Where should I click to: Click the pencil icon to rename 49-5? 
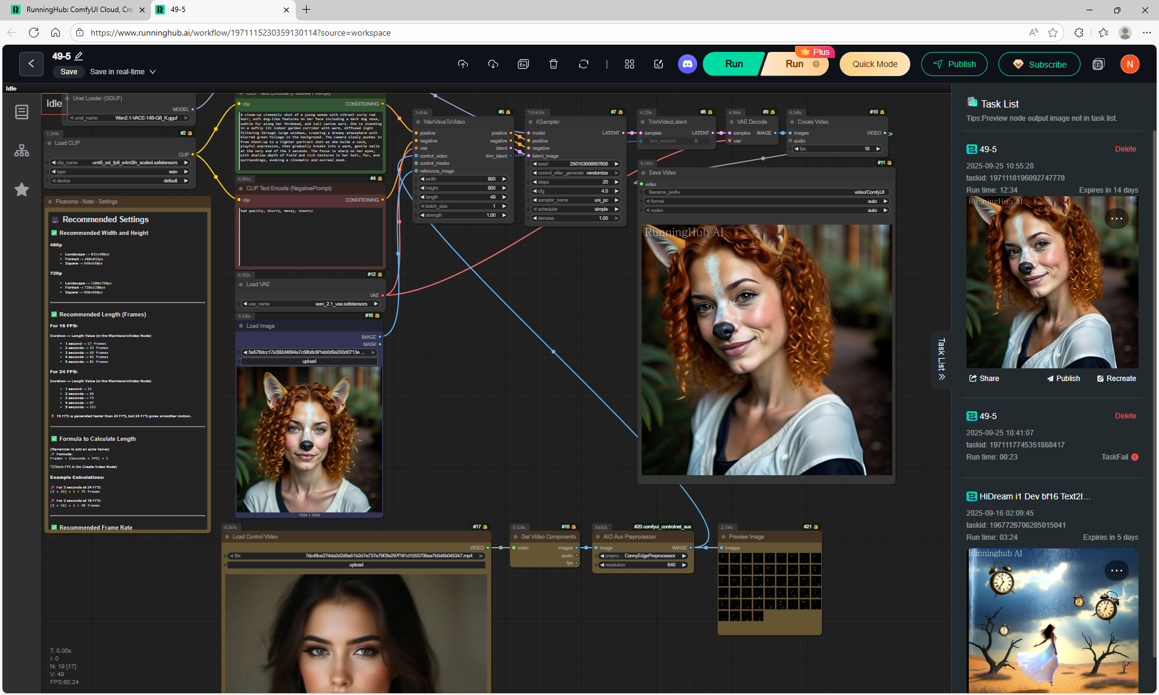coord(78,56)
